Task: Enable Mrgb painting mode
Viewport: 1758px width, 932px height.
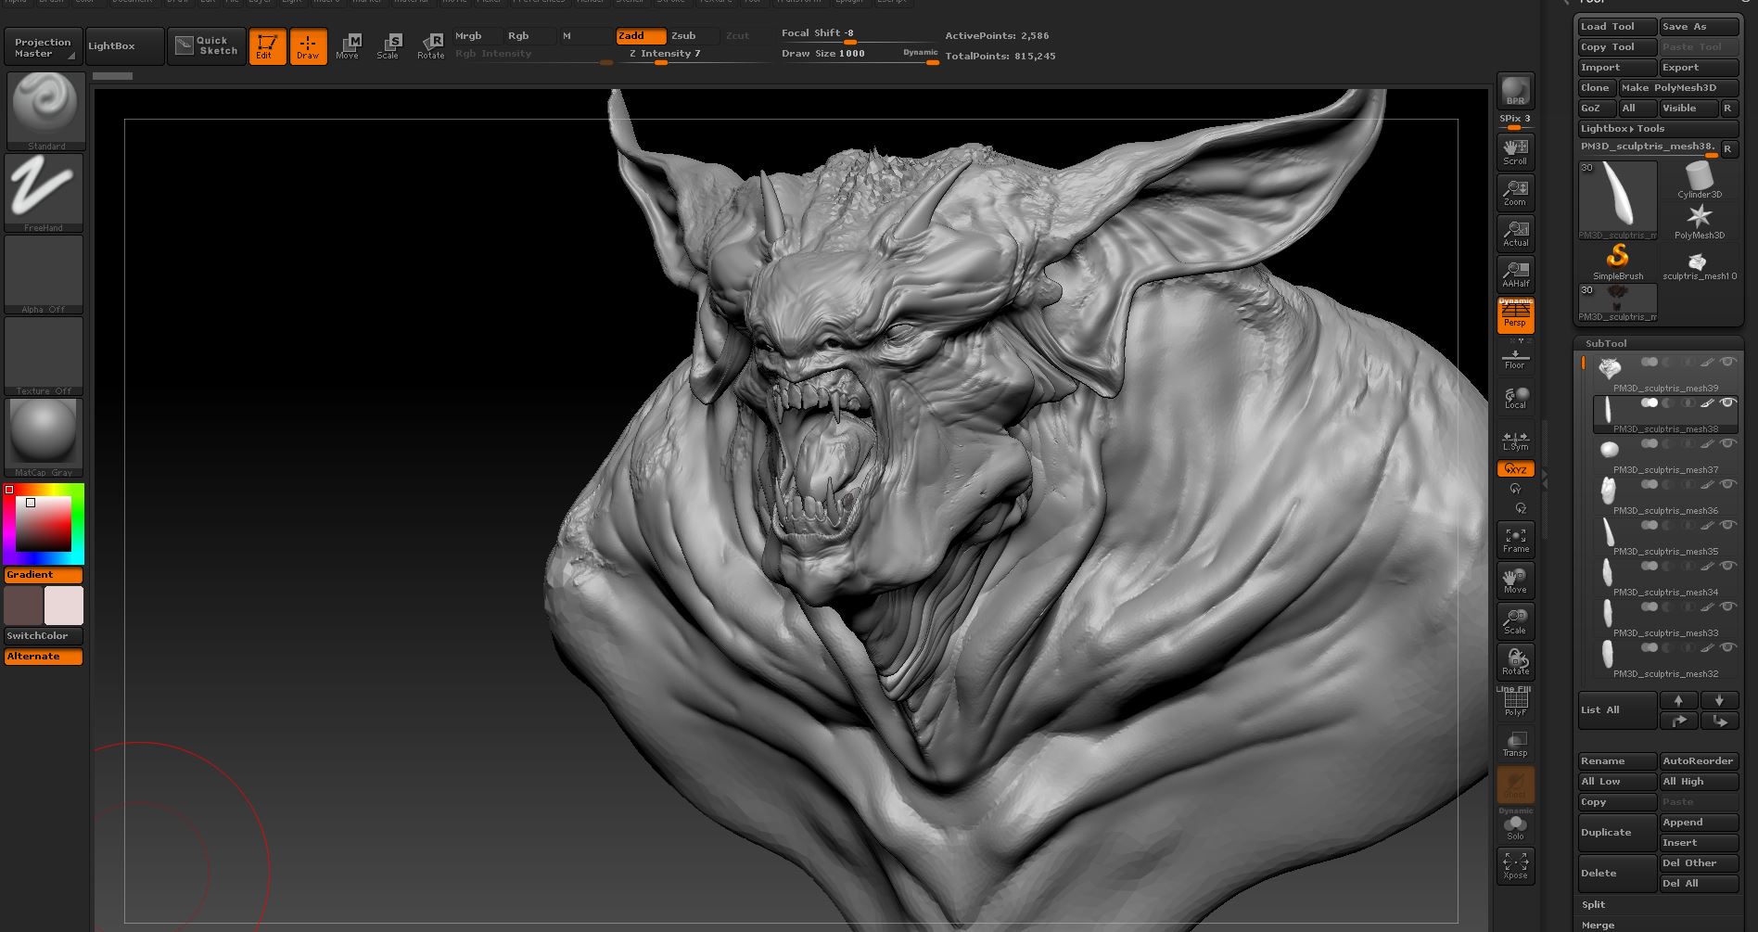Action: [x=478, y=35]
